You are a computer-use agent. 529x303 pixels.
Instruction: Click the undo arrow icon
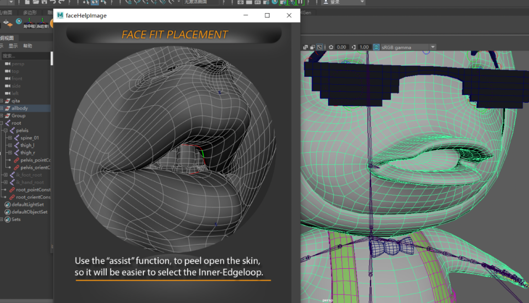(52, 2)
